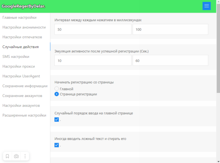
Task: Go to Расширенные настройки
Action: [x=24, y=115]
